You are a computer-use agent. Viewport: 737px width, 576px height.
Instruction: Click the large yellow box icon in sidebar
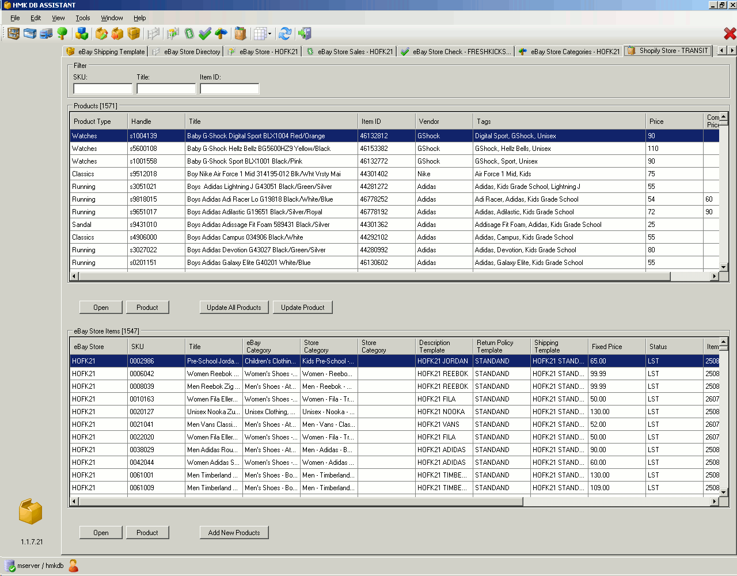pyautogui.click(x=31, y=511)
